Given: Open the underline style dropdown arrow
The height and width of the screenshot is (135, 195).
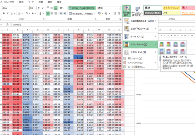Looking at the screenshot, I should tap(15, 13).
